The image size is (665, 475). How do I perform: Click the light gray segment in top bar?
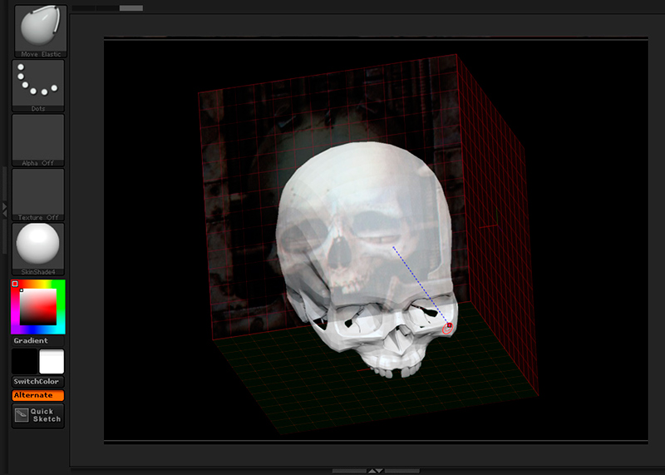click(x=131, y=8)
